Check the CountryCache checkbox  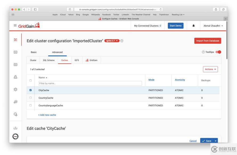[31, 98]
